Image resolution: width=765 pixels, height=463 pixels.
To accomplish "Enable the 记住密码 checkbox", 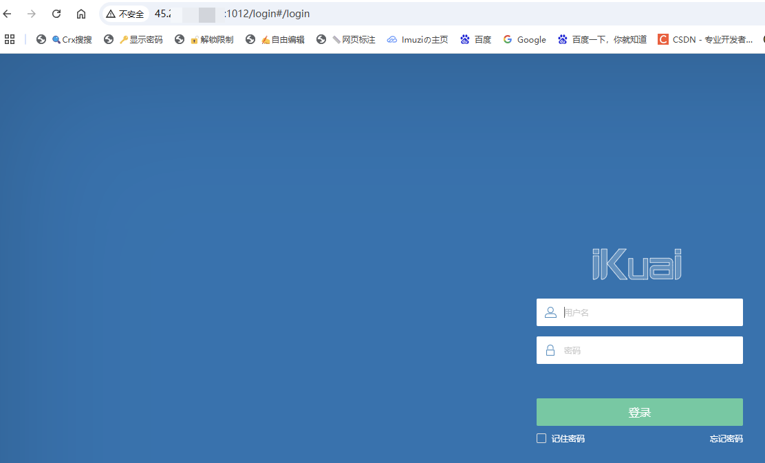I will 541,438.
